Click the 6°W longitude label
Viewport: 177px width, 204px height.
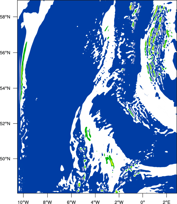(71, 202)
